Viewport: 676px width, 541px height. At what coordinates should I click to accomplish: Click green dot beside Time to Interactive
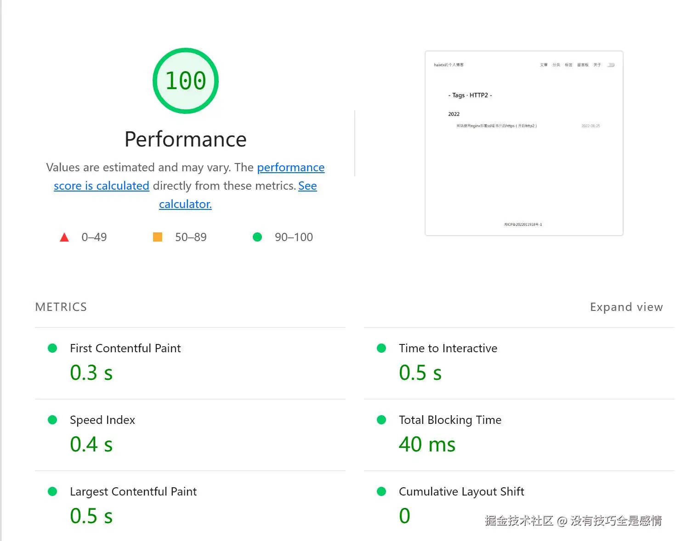tap(381, 348)
